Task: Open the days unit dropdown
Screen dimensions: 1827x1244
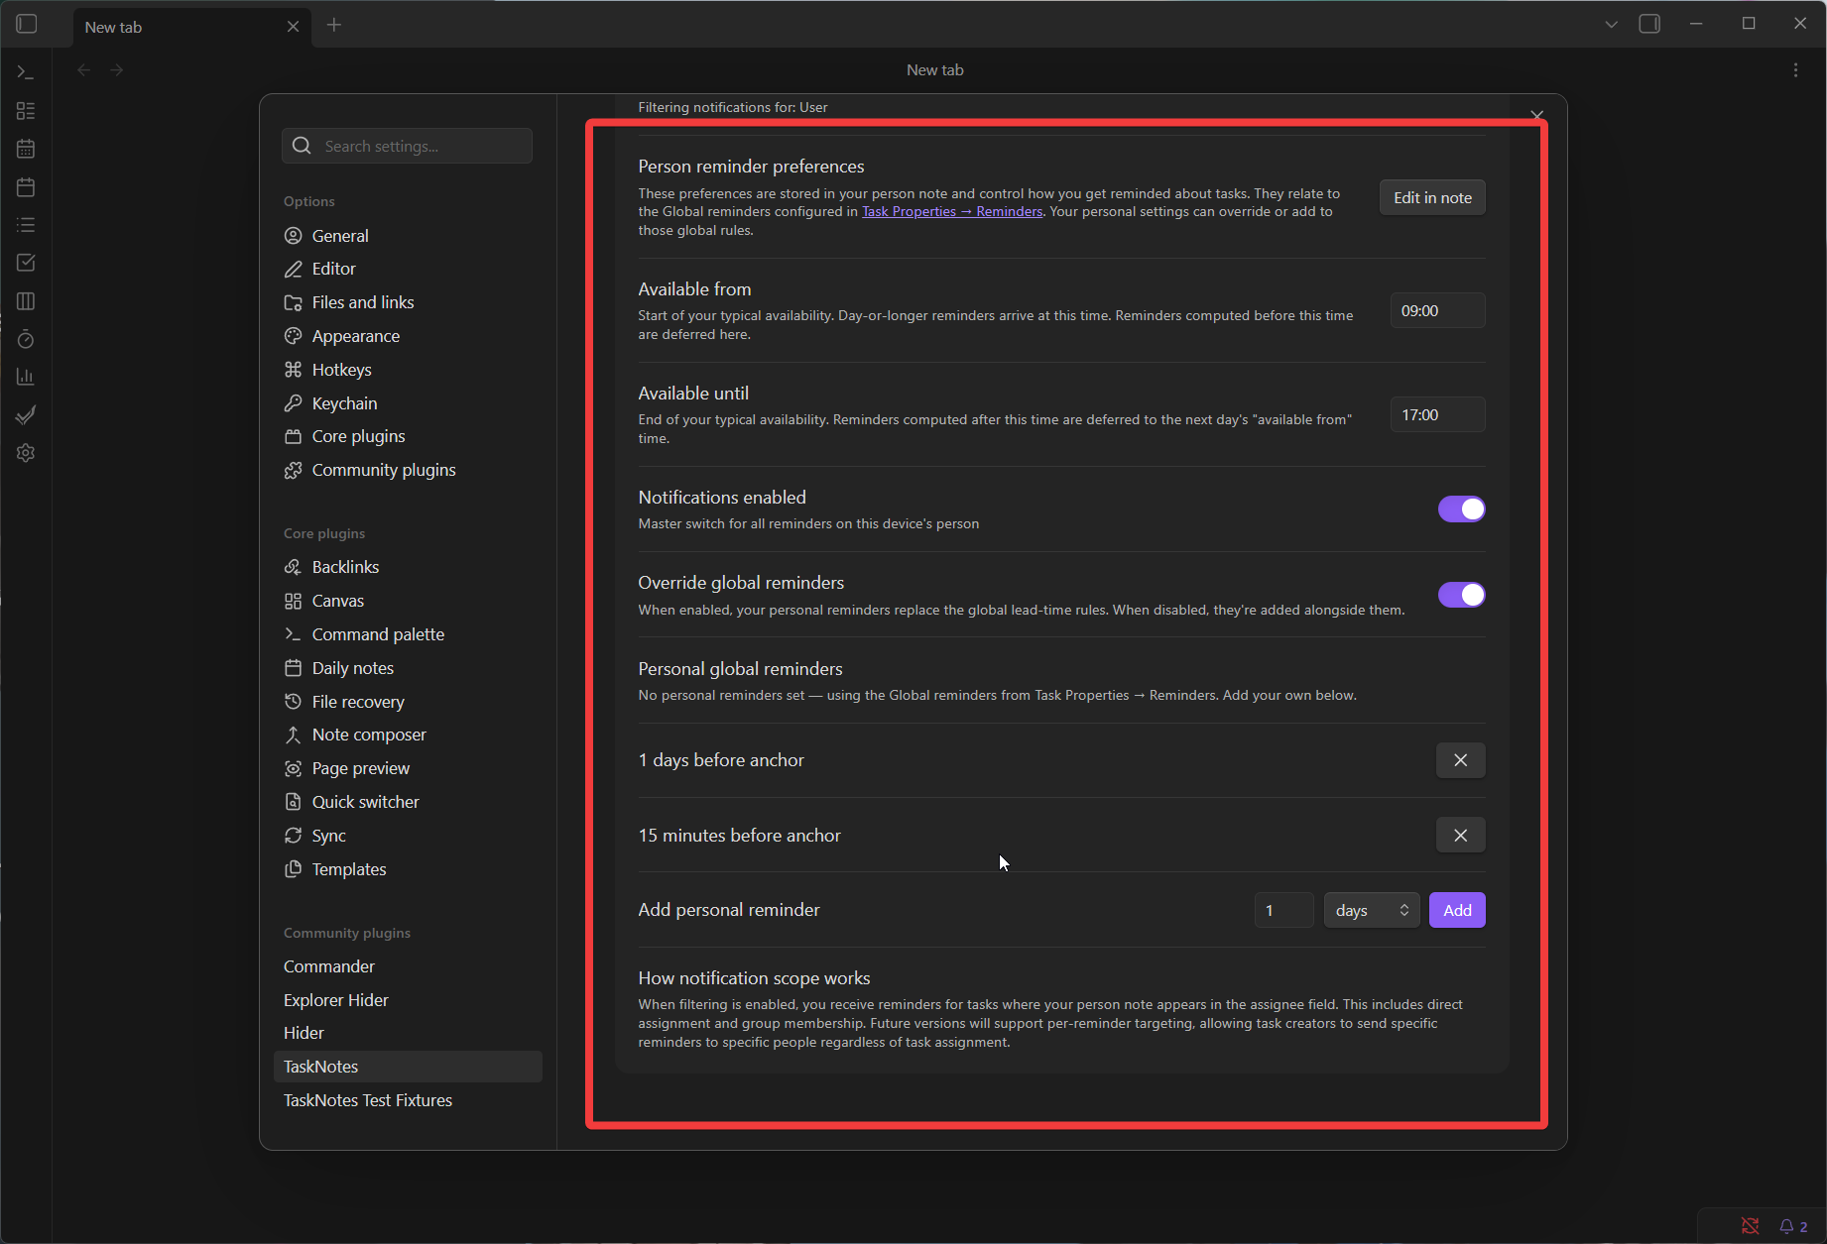Action: tap(1371, 909)
